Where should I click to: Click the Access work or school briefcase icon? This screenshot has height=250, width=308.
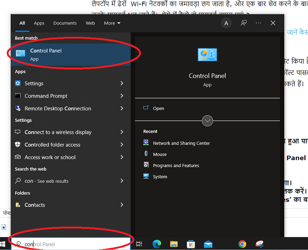[18, 157]
